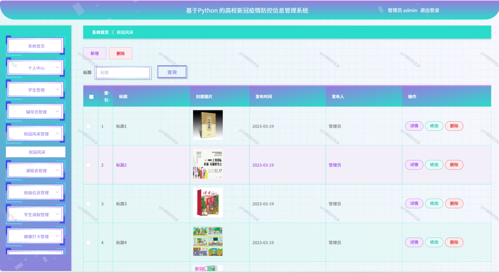
Task: View the 标题3 magazine cover image
Action: click(x=208, y=202)
